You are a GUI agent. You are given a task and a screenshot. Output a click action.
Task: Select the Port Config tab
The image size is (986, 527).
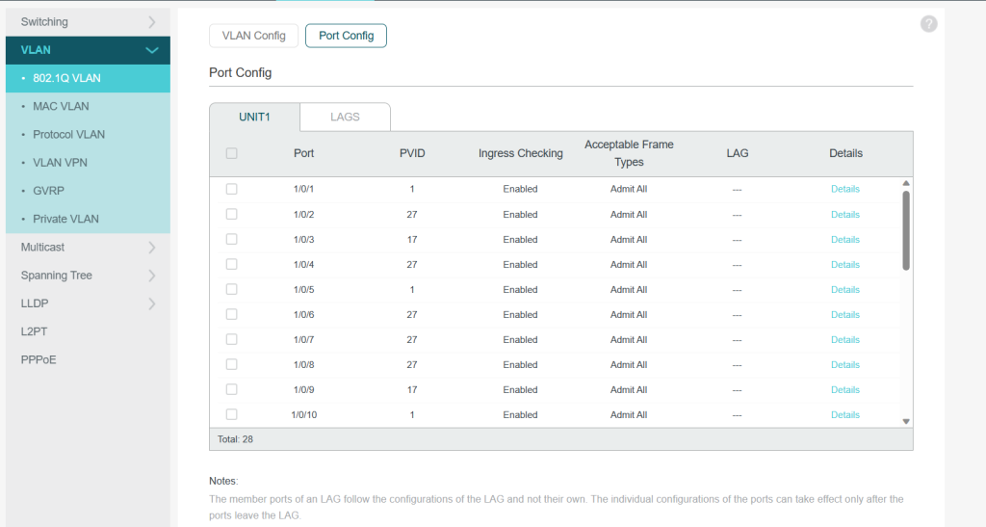pos(346,36)
